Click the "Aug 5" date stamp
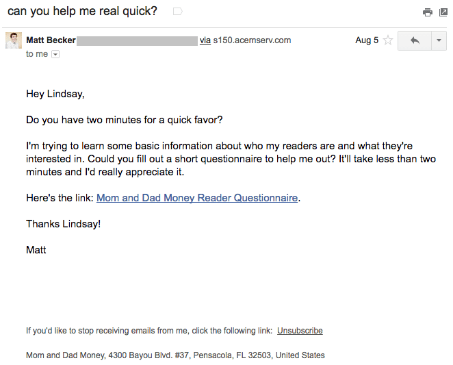Image resolution: width=453 pixels, height=365 pixels. 367,40
